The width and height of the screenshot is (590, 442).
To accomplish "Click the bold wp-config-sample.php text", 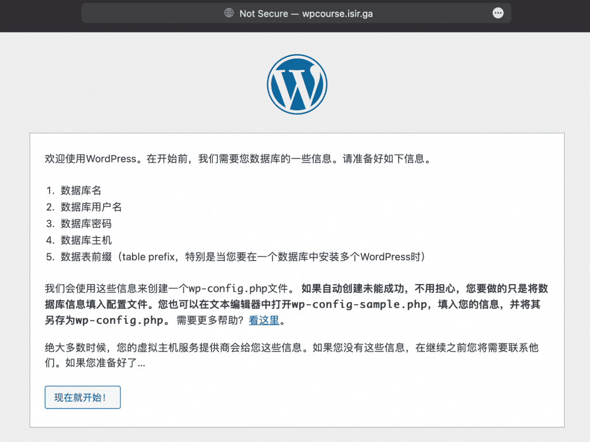I will click(359, 304).
